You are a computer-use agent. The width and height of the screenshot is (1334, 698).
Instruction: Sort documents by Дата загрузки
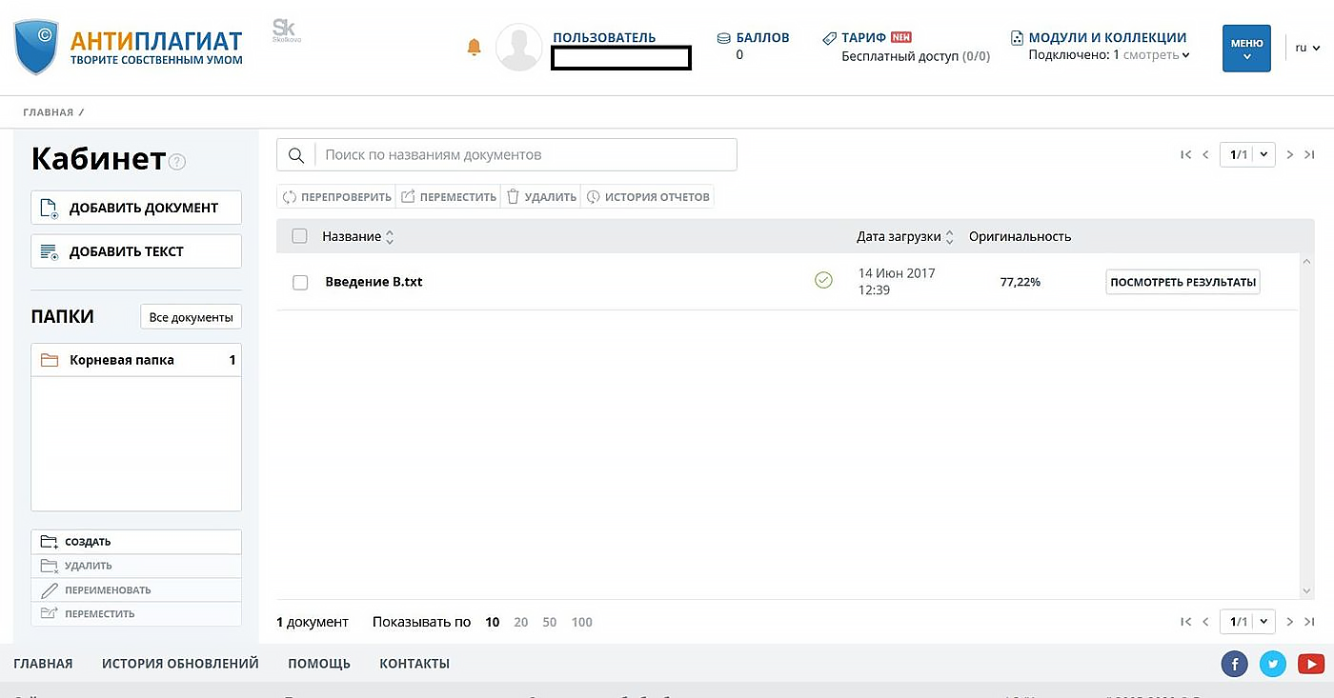(904, 236)
